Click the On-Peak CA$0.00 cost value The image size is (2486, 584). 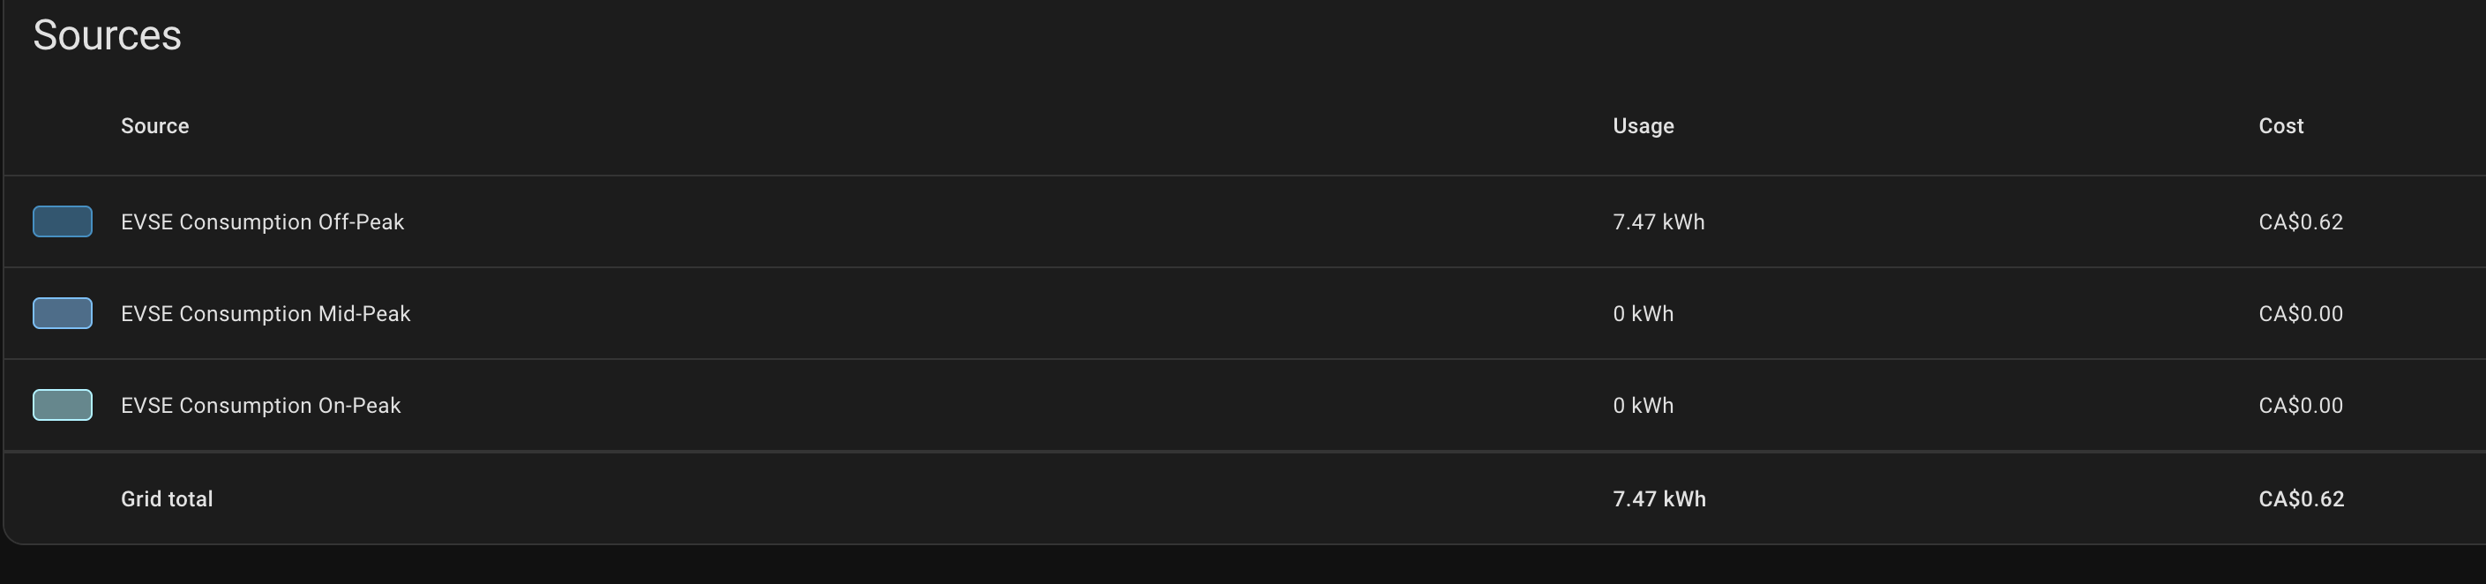pos(2300,406)
